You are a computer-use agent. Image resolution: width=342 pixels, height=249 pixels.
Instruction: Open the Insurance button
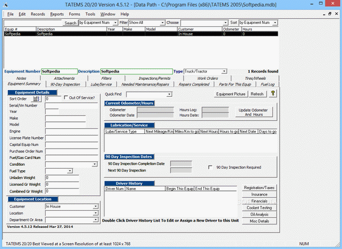(x=259, y=194)
